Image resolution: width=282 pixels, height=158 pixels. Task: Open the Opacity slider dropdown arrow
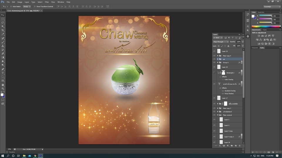243,42
